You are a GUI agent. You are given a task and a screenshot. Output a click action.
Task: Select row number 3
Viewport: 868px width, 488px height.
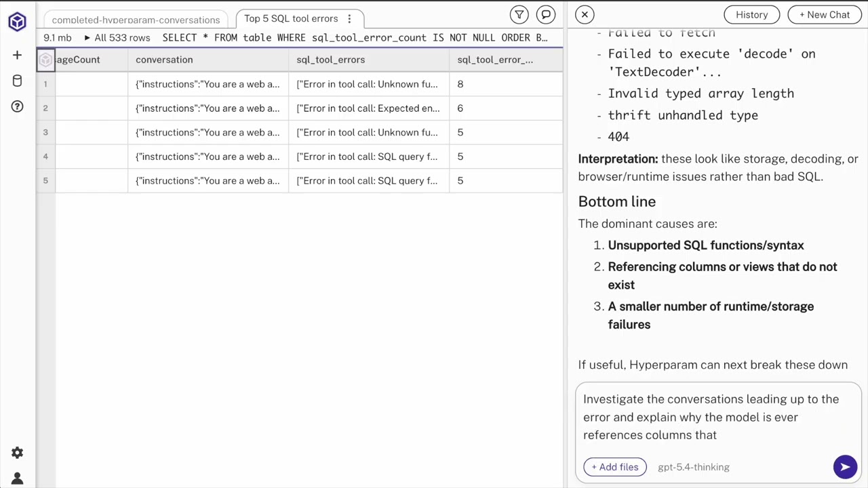point(45,132)
